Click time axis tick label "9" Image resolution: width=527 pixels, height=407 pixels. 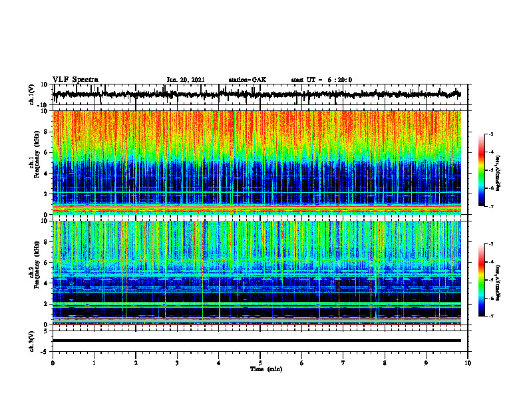click(x=426, y=363)
